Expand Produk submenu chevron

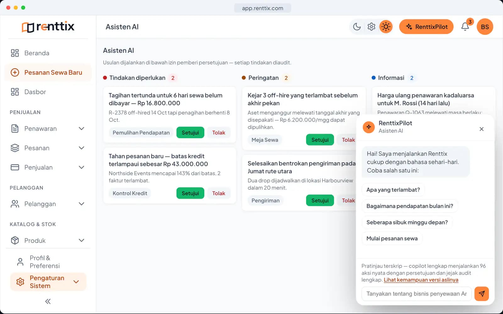click(81, 240)
